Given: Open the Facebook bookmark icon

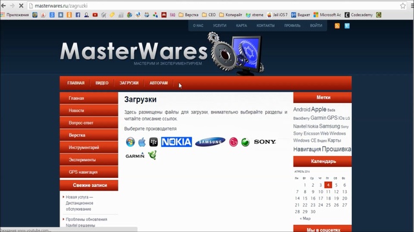Looking at the screenshot, I should point(78,15).
